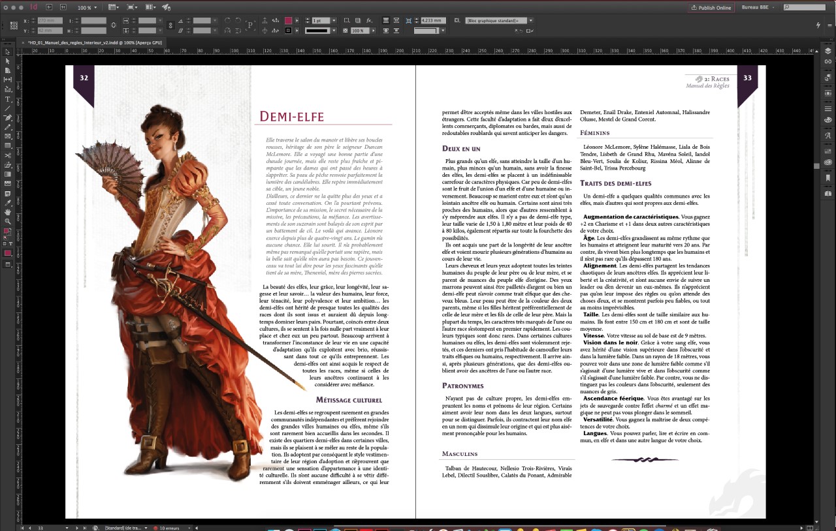The height and width of the screenshot is (531, 836).
Task: Open the Bloc graphique standard style dropdown
Action: (530, 21)
